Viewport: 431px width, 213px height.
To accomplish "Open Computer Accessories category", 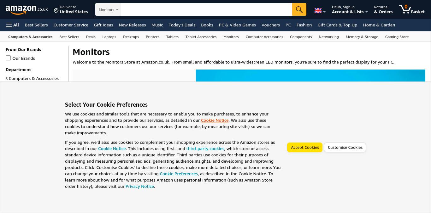I will [x=264, y=37].
